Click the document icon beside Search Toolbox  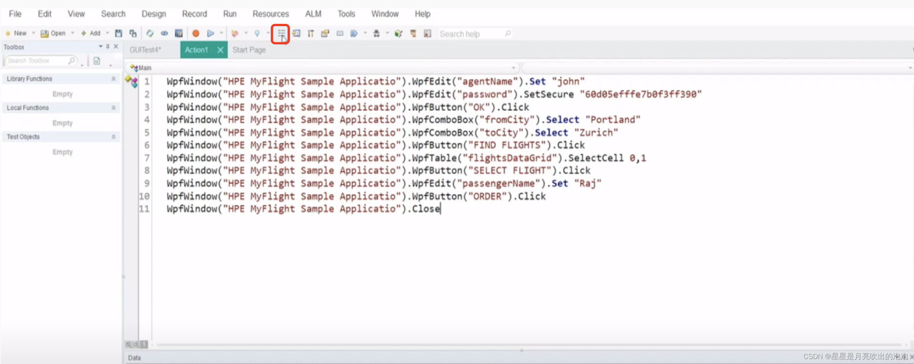pos(97,61)
